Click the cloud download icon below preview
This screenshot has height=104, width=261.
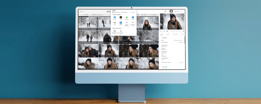coord(167,31)
